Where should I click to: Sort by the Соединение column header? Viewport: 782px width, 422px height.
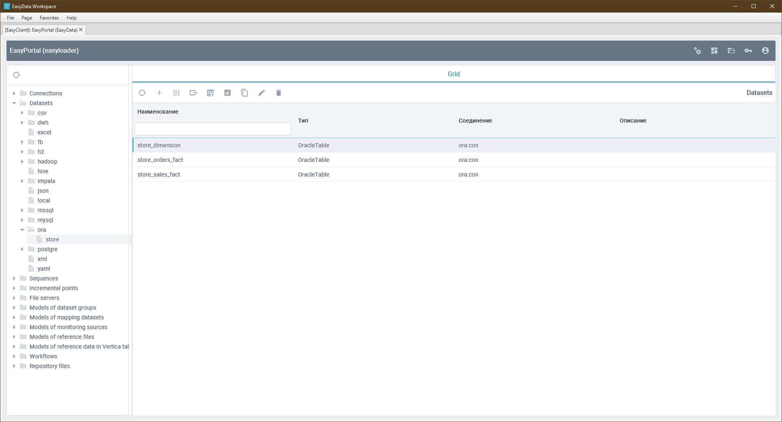click(x=475, y=121)
